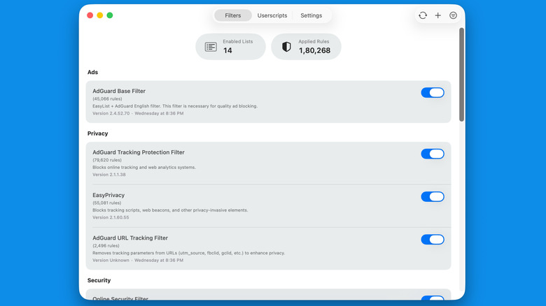Viewport: 546px width, 306px height.
Task: Click the (2,496 rules) text
Action: [106, 245]
